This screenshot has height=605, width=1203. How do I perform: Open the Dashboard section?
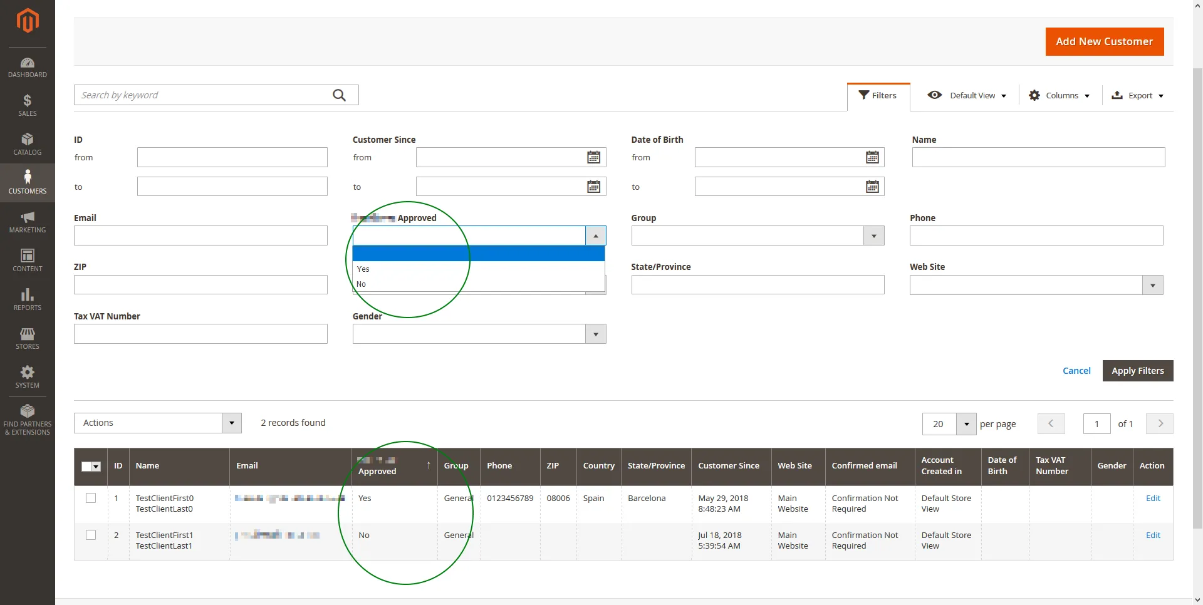28,68
